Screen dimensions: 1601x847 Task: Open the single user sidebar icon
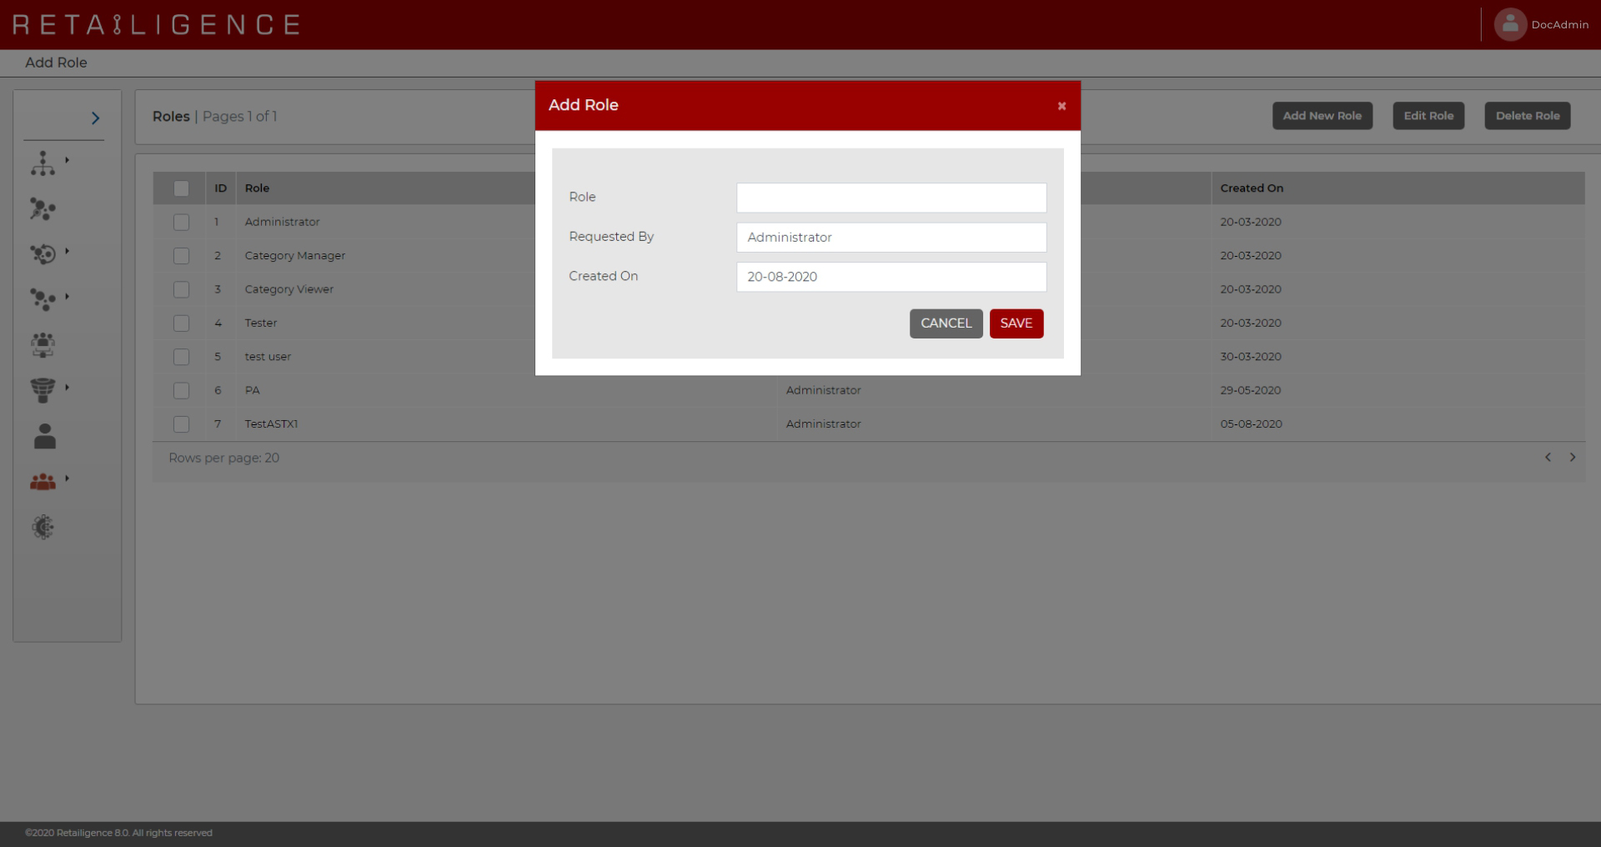tap(44, 436)
